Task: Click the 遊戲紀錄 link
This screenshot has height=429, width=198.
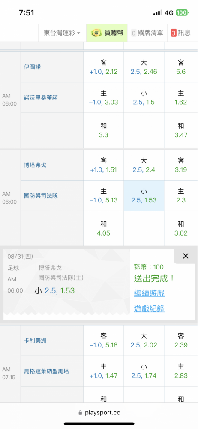Action: (x=149, y=308)
